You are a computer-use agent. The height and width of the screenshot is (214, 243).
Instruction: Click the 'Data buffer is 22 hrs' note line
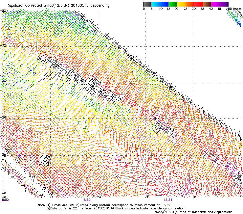tap(116, 208)
